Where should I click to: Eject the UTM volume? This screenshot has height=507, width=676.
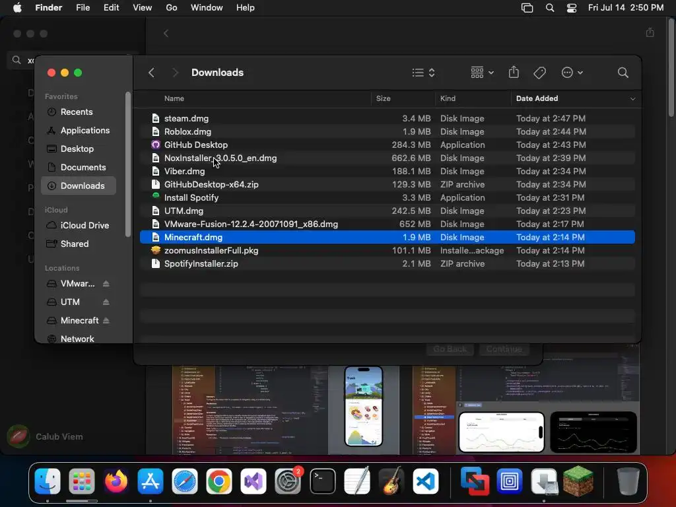[106, 302]
